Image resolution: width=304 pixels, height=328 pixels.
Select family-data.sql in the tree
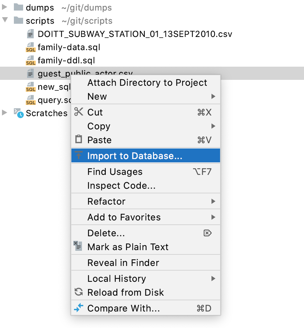pos(69,47)
